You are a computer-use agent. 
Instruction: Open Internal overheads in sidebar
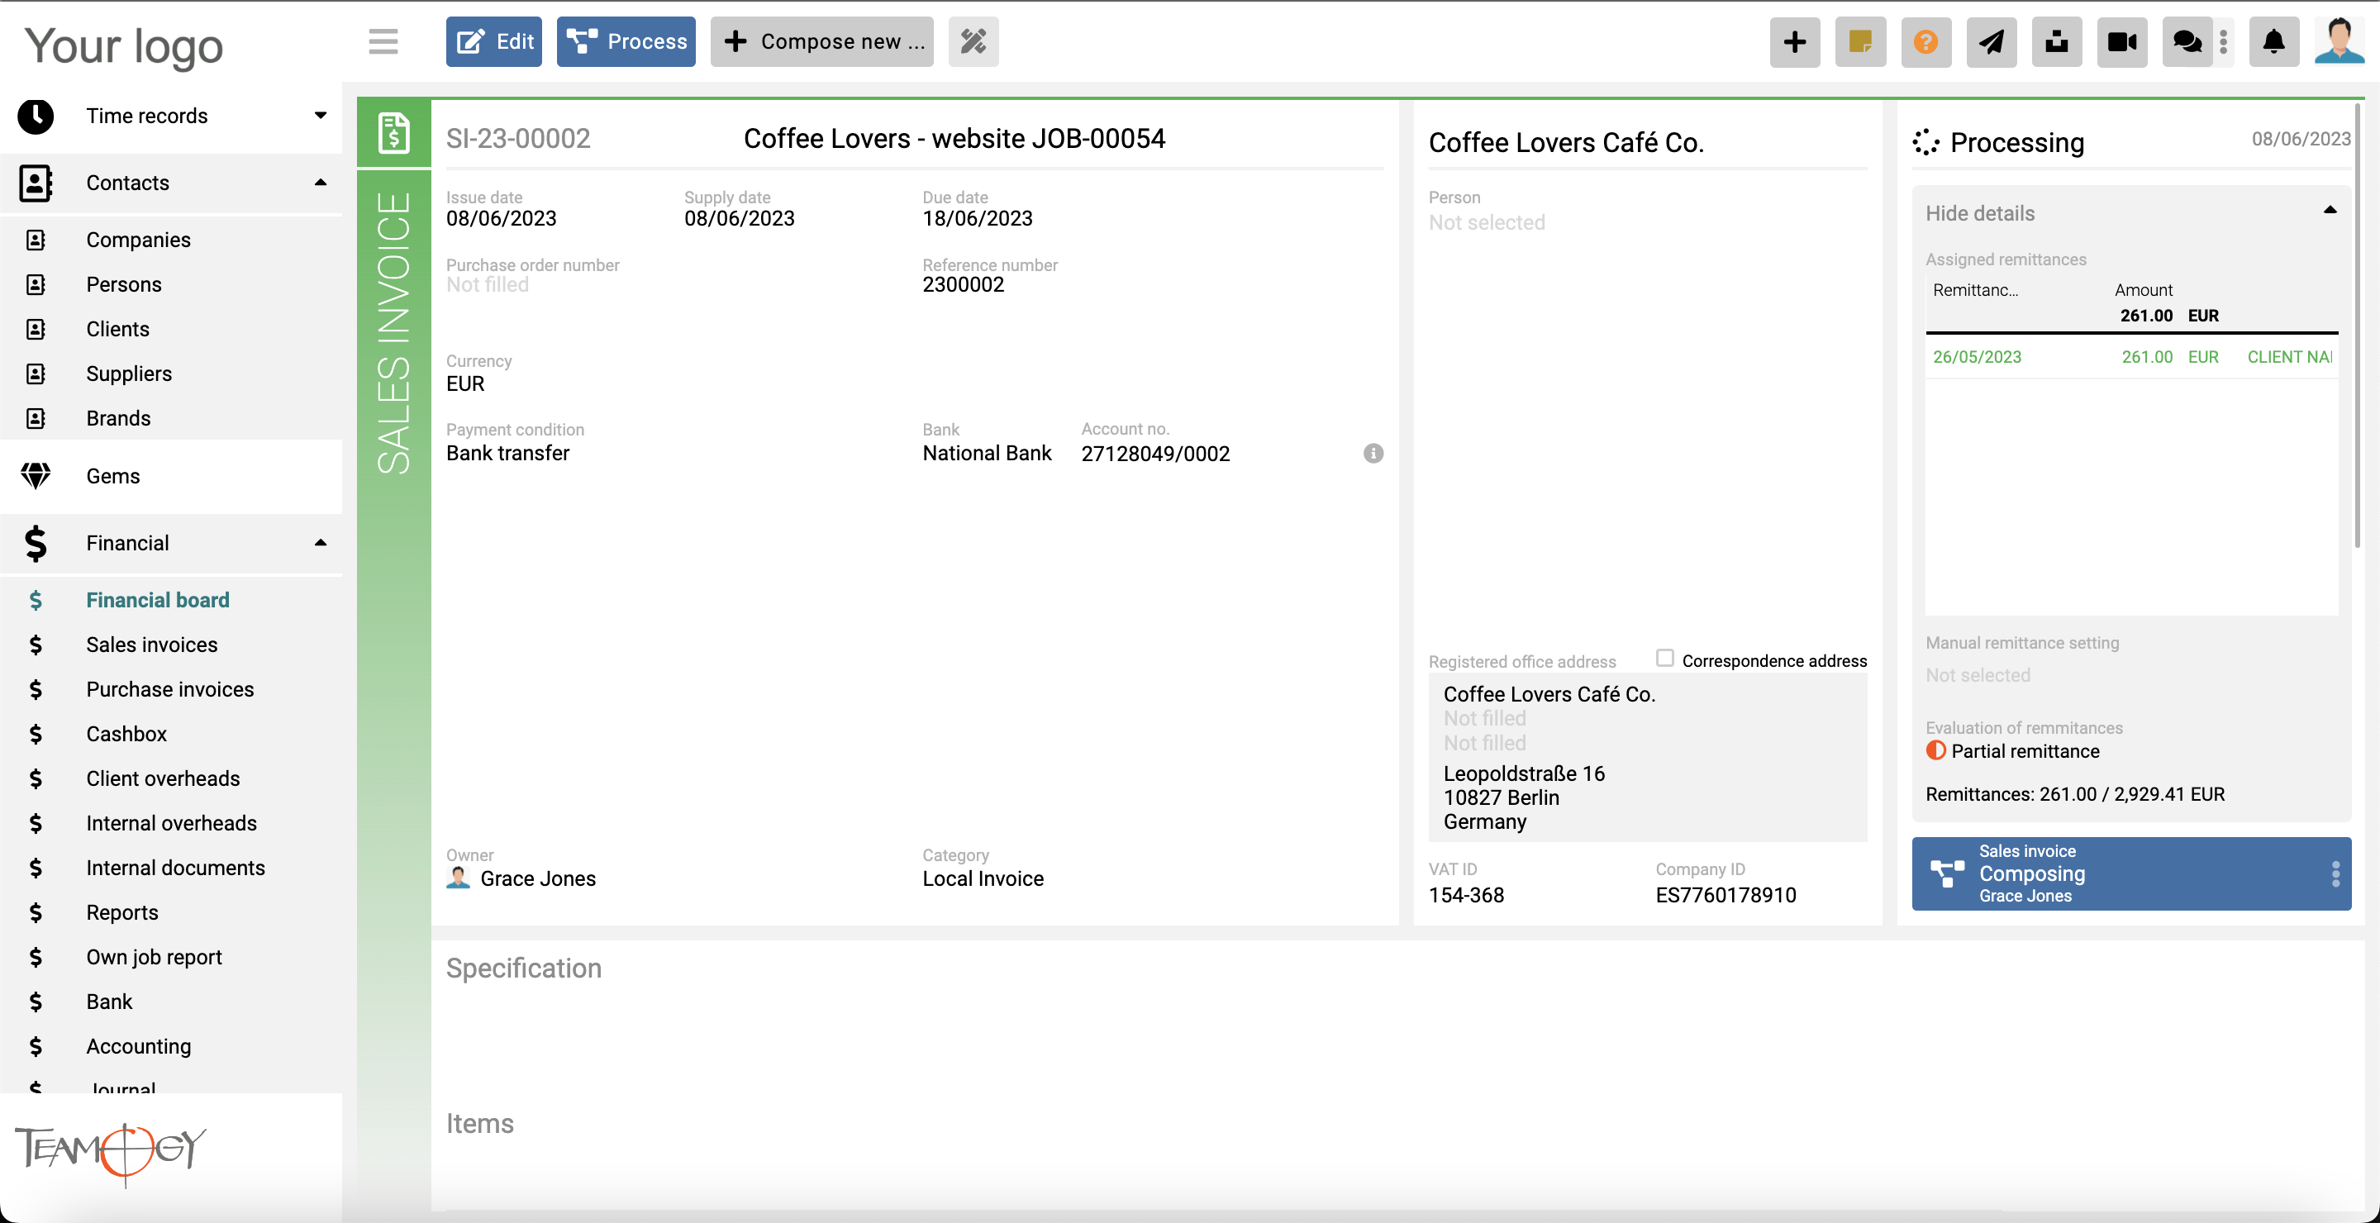tap(172, 823)
